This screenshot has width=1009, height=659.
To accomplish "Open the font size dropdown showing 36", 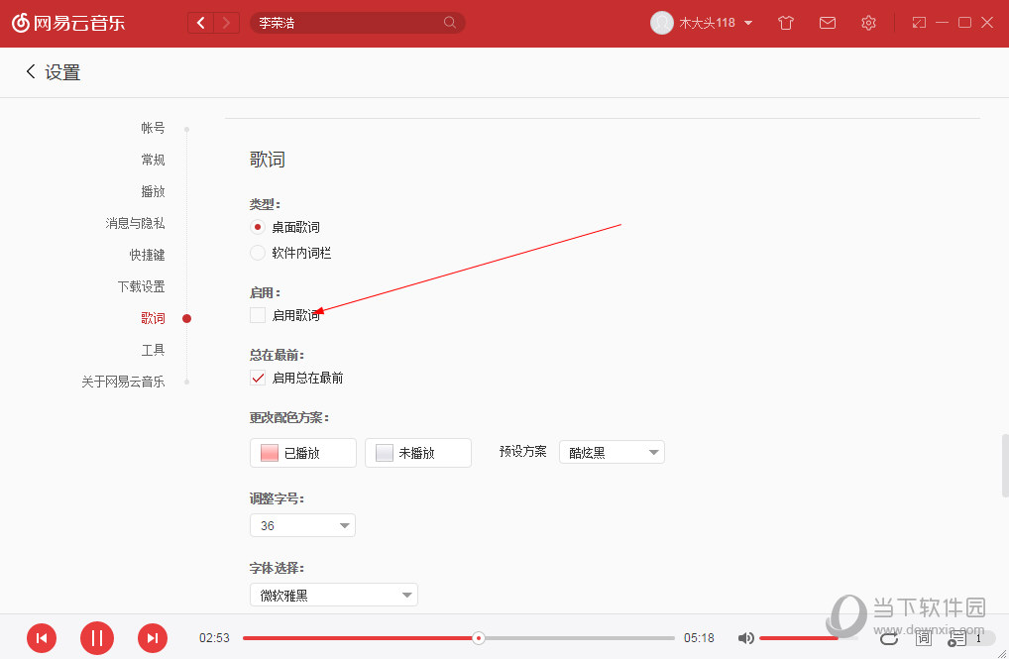I will (302, 525).
